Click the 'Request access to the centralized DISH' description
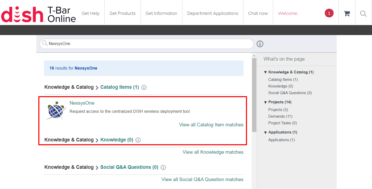Viewport: 372px width, 189px height. click(130, 112)
